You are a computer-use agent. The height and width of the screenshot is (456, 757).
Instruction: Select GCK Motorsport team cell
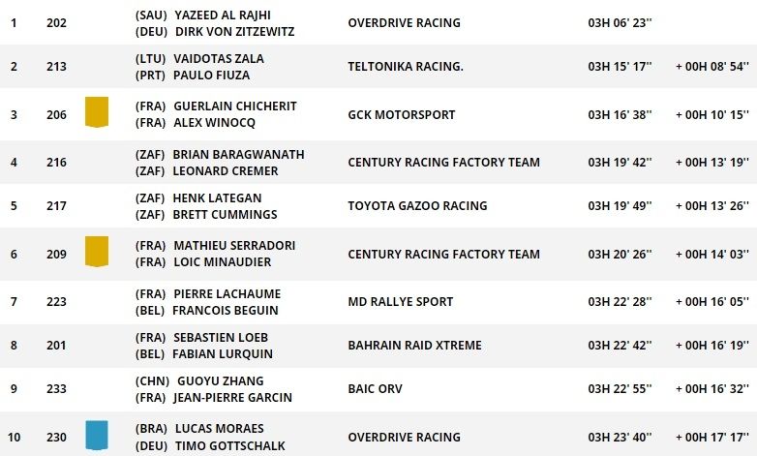coord(401,114)
